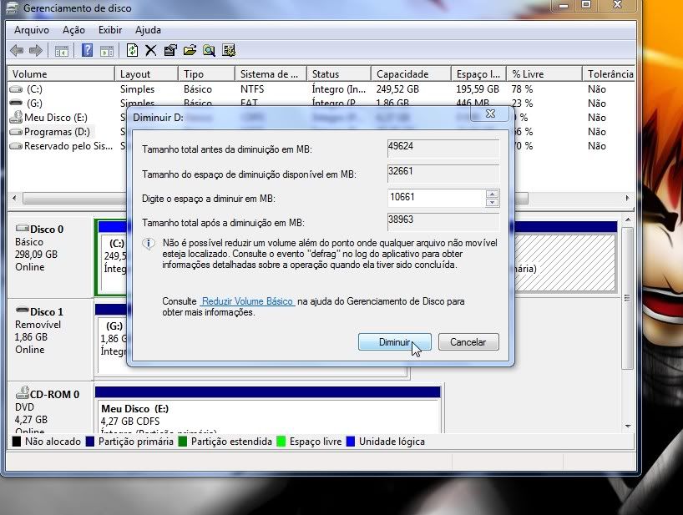Click the open folder toolbar icon
The height and width of the screenshot is (515, 683).
(190, 51)
